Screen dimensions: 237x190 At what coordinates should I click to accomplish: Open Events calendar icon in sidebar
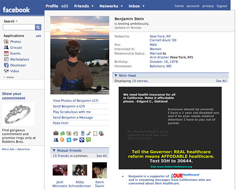click(x=6, y=53)
